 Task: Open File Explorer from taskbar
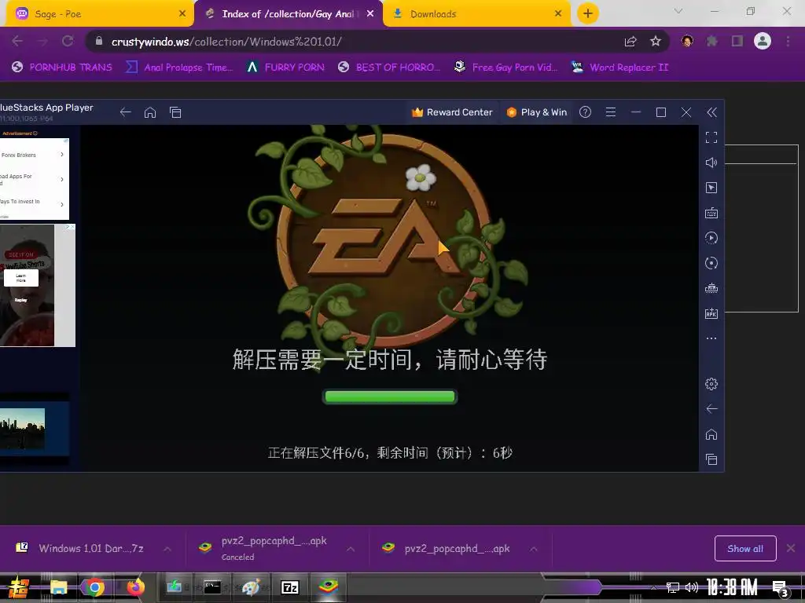pos(58,587)
